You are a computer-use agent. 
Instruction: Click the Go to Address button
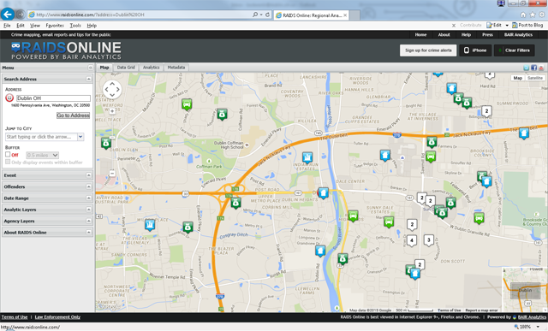(74, 115)
